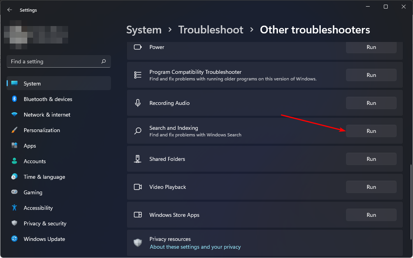Run the Shared Folders troubleshooter
Image resolution: width=413 pixels, height=258 pixels.
coord(371,159)
